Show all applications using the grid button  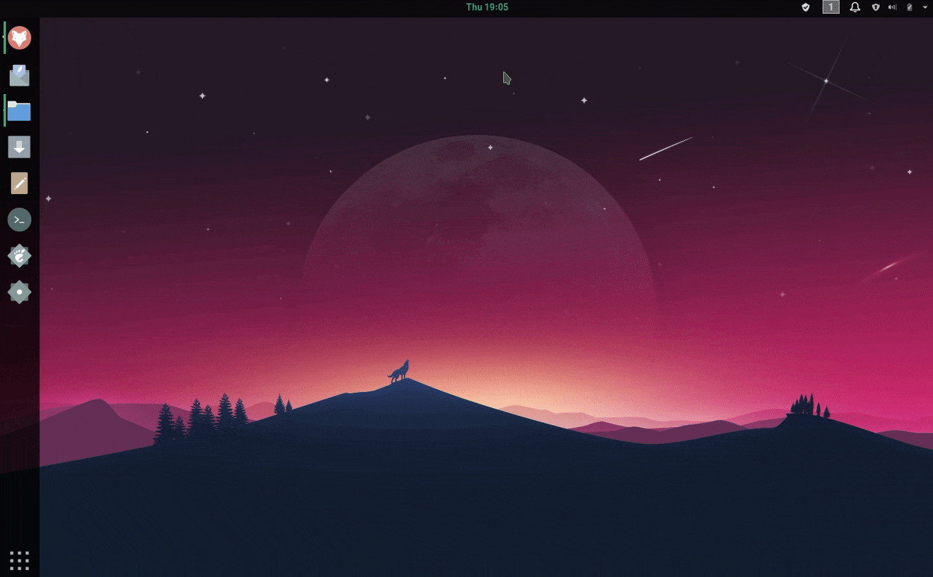[19, 561]
